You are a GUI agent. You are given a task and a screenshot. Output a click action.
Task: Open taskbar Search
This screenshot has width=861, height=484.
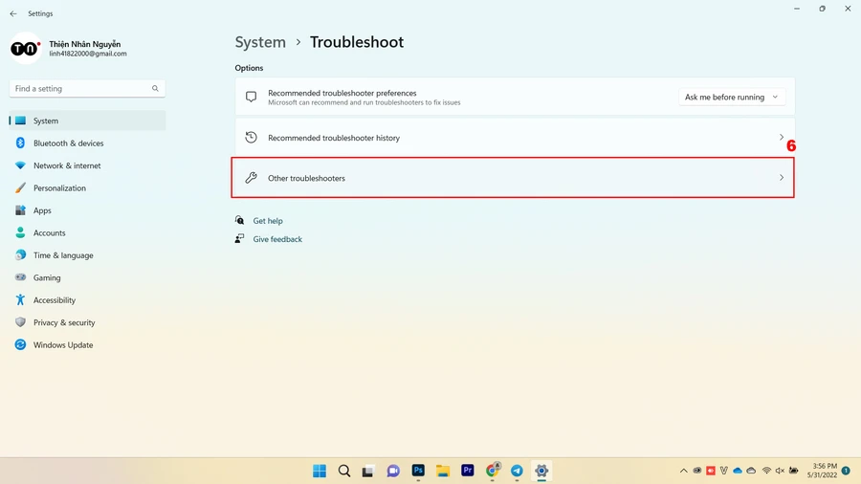pyautogui.click(x=344, y=471)
